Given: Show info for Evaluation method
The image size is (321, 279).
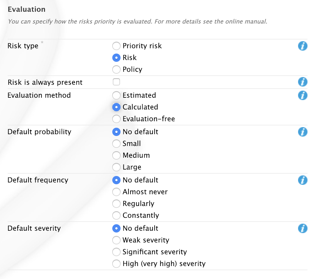Looking at the screenshot, I should (x=302, y=95).
